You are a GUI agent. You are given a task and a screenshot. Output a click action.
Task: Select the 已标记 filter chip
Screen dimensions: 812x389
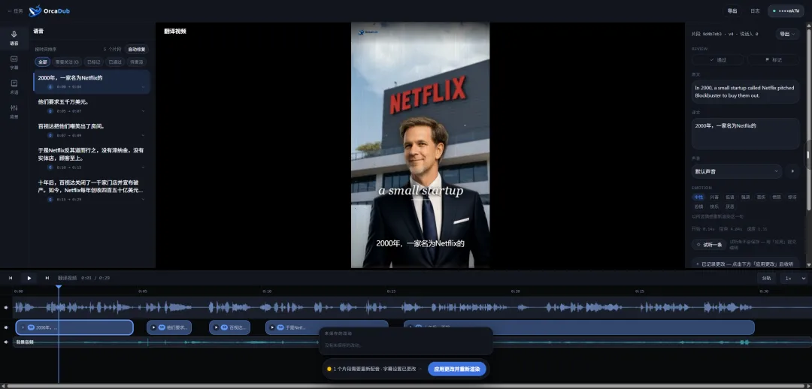[x=94, y=62]
